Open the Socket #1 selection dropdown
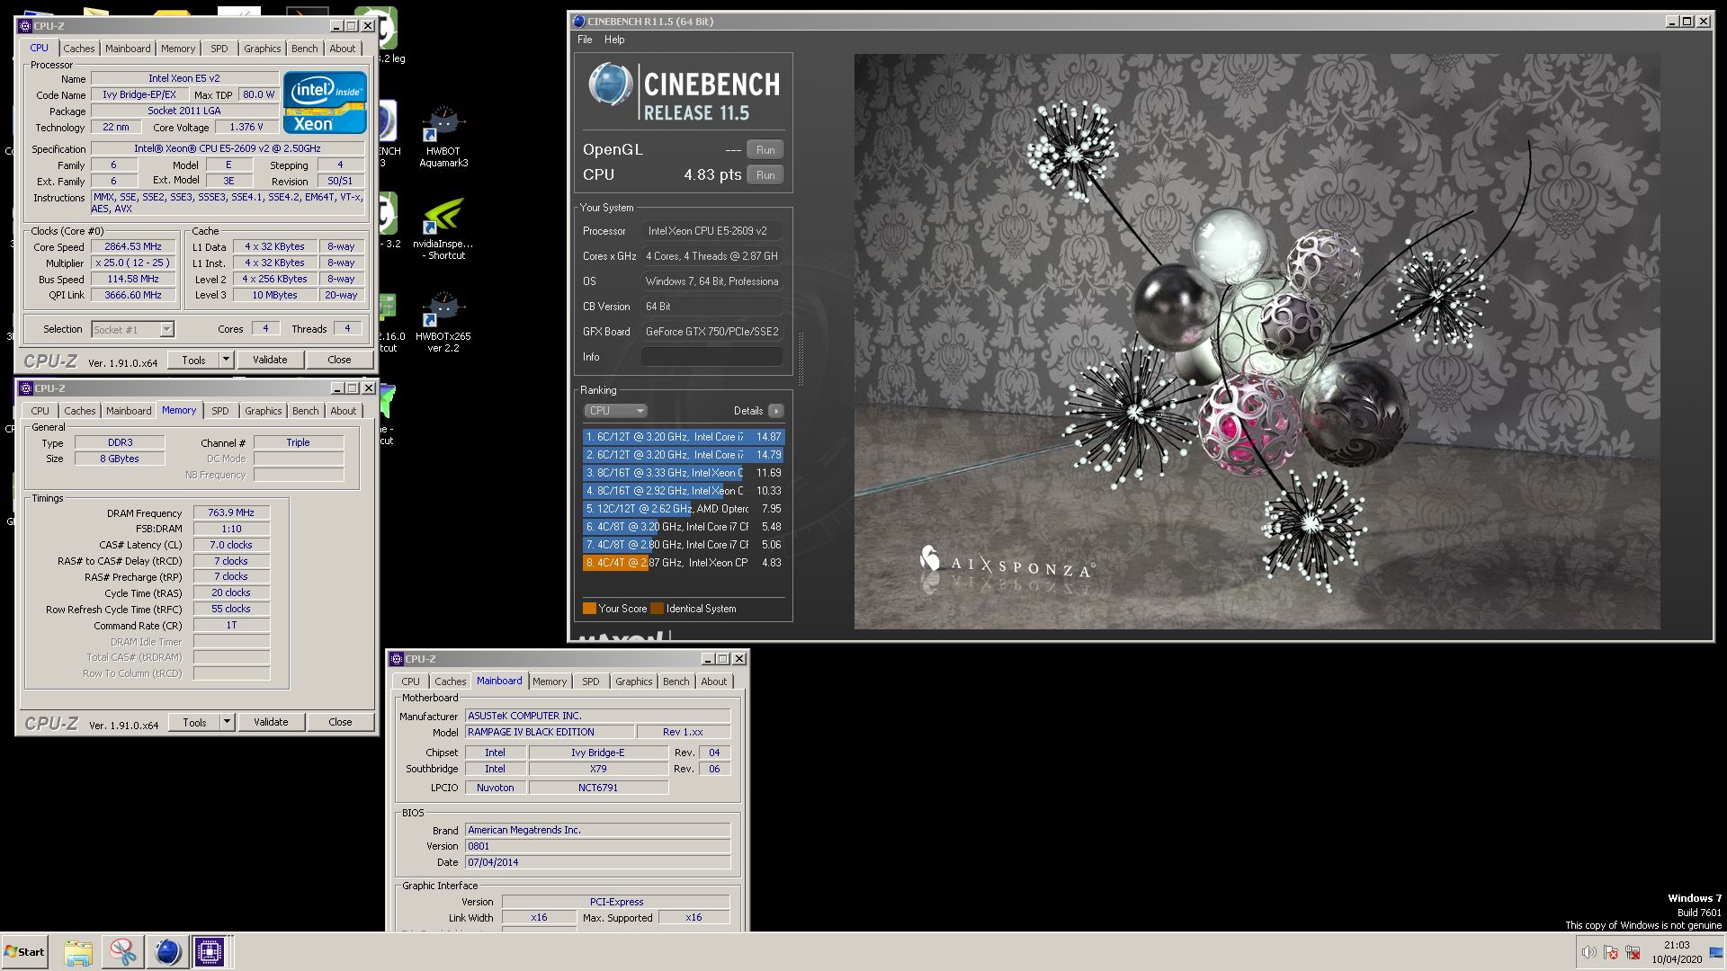This screenshot has height=971, width=1727. (132, 330)
